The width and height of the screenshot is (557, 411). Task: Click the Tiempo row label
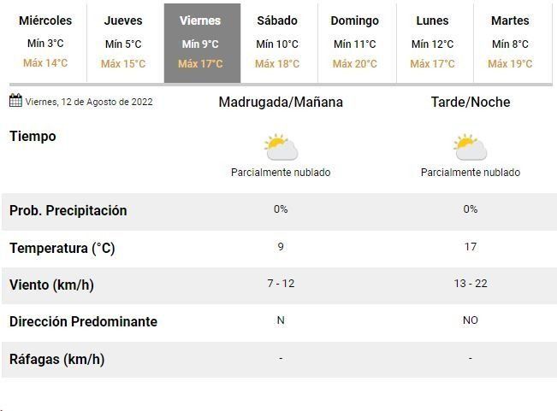pyautogui.click(x=33, y=137)
